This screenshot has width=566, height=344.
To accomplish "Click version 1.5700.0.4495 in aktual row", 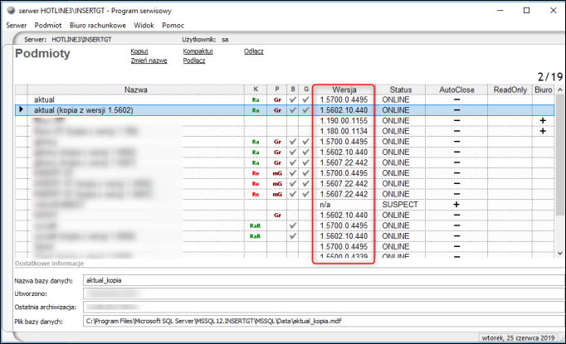I will point(344,99).
